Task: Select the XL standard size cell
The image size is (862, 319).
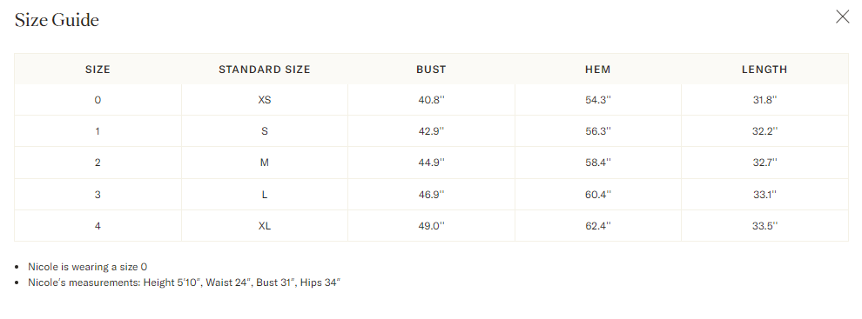Action: 265,226
